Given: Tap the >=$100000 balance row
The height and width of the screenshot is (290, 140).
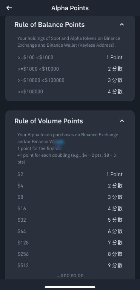Looking at the screenshot, I should [70, 91].
